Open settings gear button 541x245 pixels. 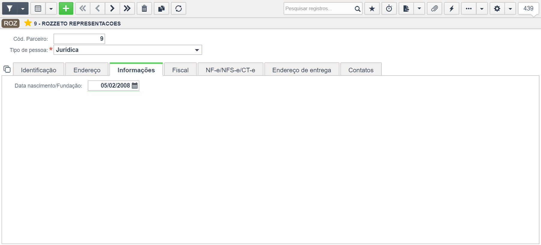pos(497,8)
